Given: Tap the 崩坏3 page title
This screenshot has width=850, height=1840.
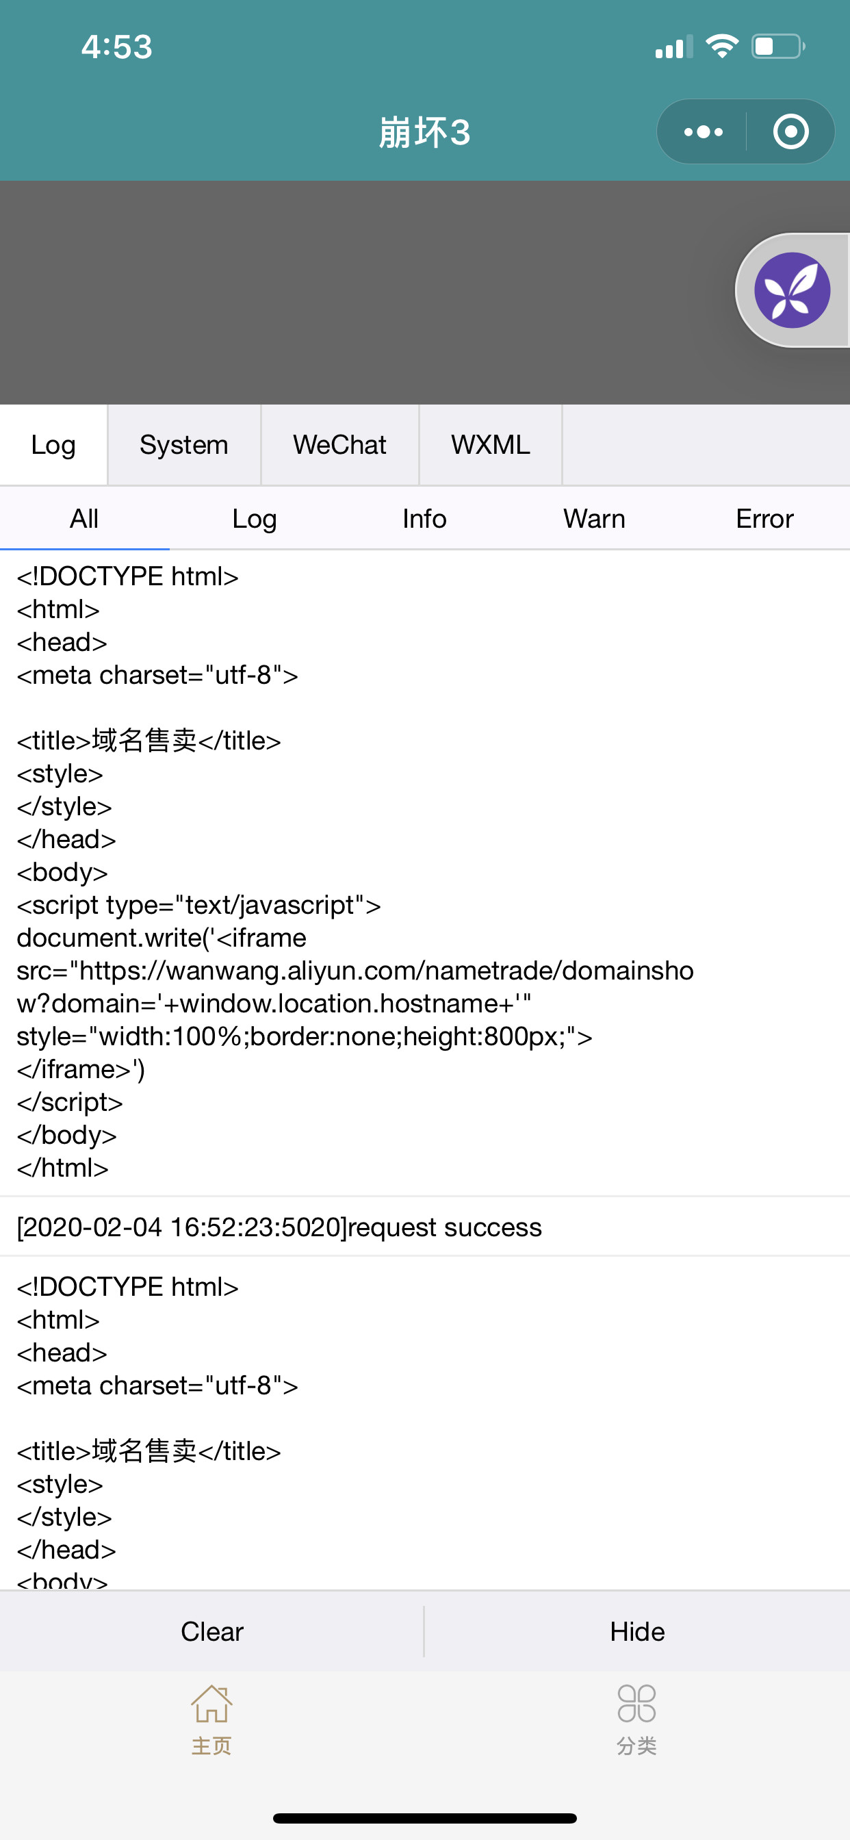Looking at the screenshot, I should [424, 133].
